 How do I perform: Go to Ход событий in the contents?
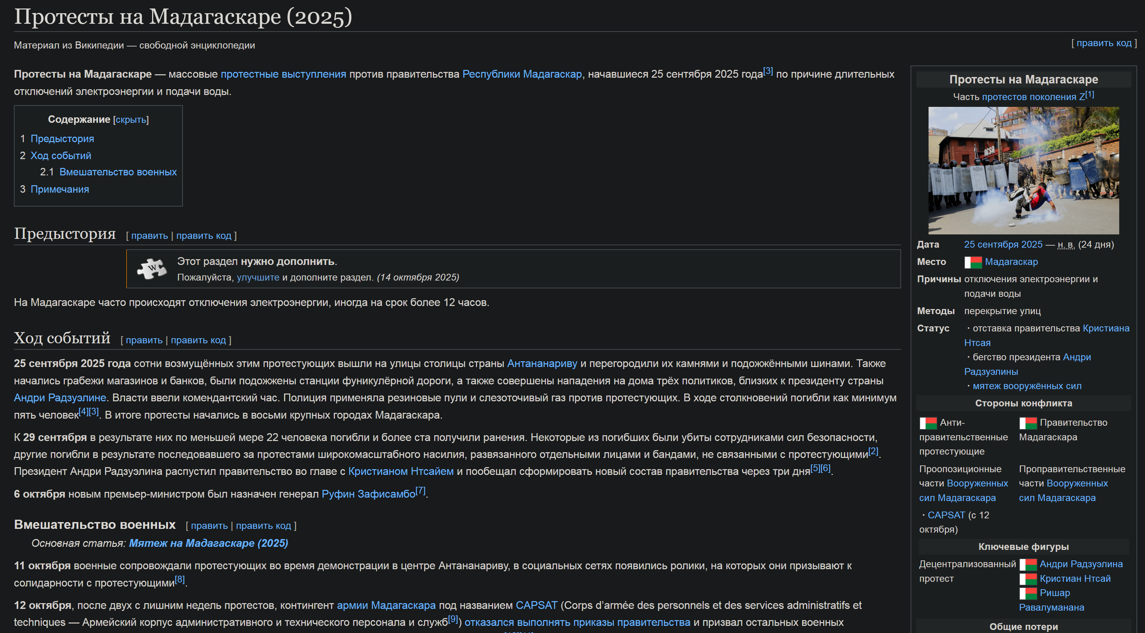[60, 156]
